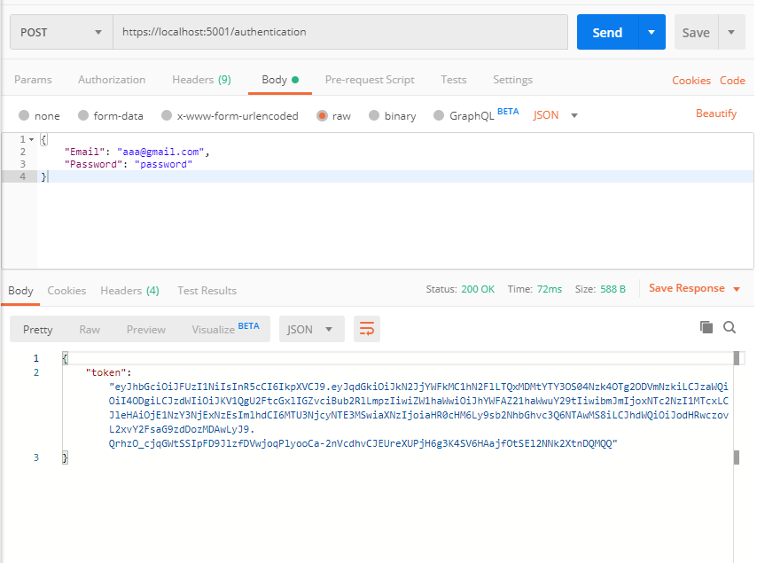Save the request

(696, 32)
